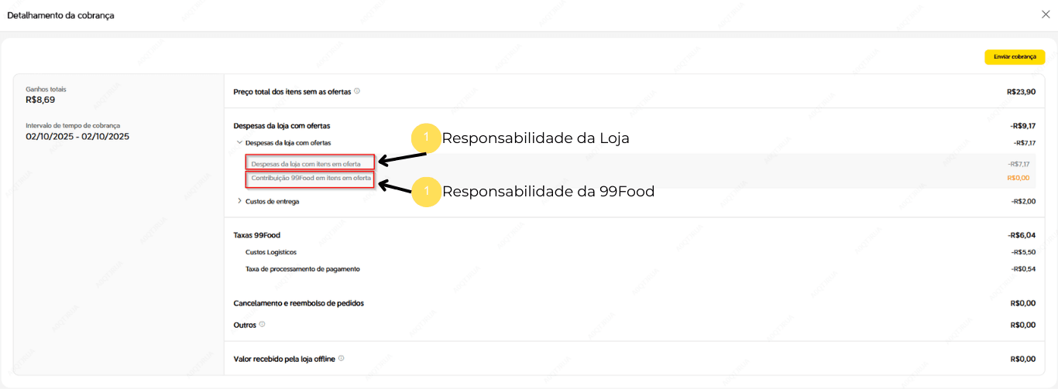The height and width of the screenshot is (392, 1058).
Task: Expand the "Custos de entrega" row
Action: pyautogui.click(x=239, y=202)
